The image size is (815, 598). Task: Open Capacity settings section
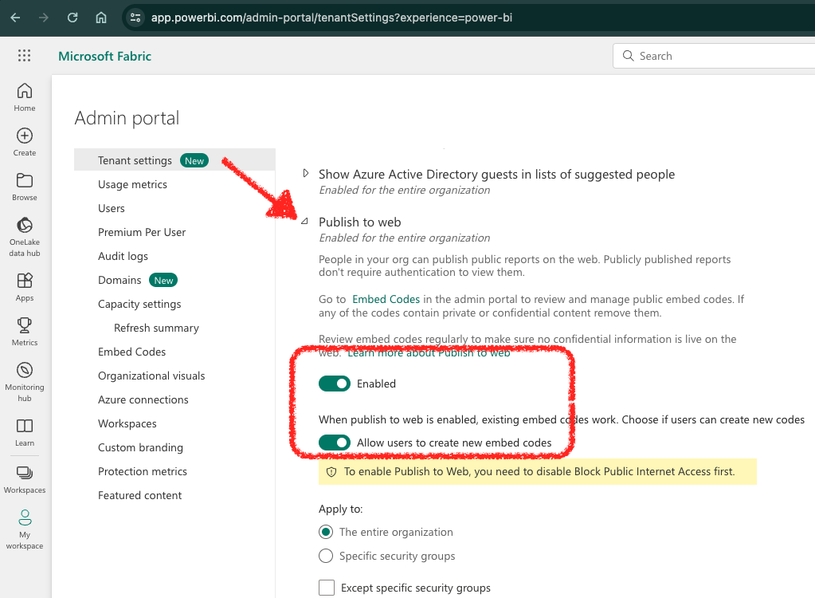139,305
